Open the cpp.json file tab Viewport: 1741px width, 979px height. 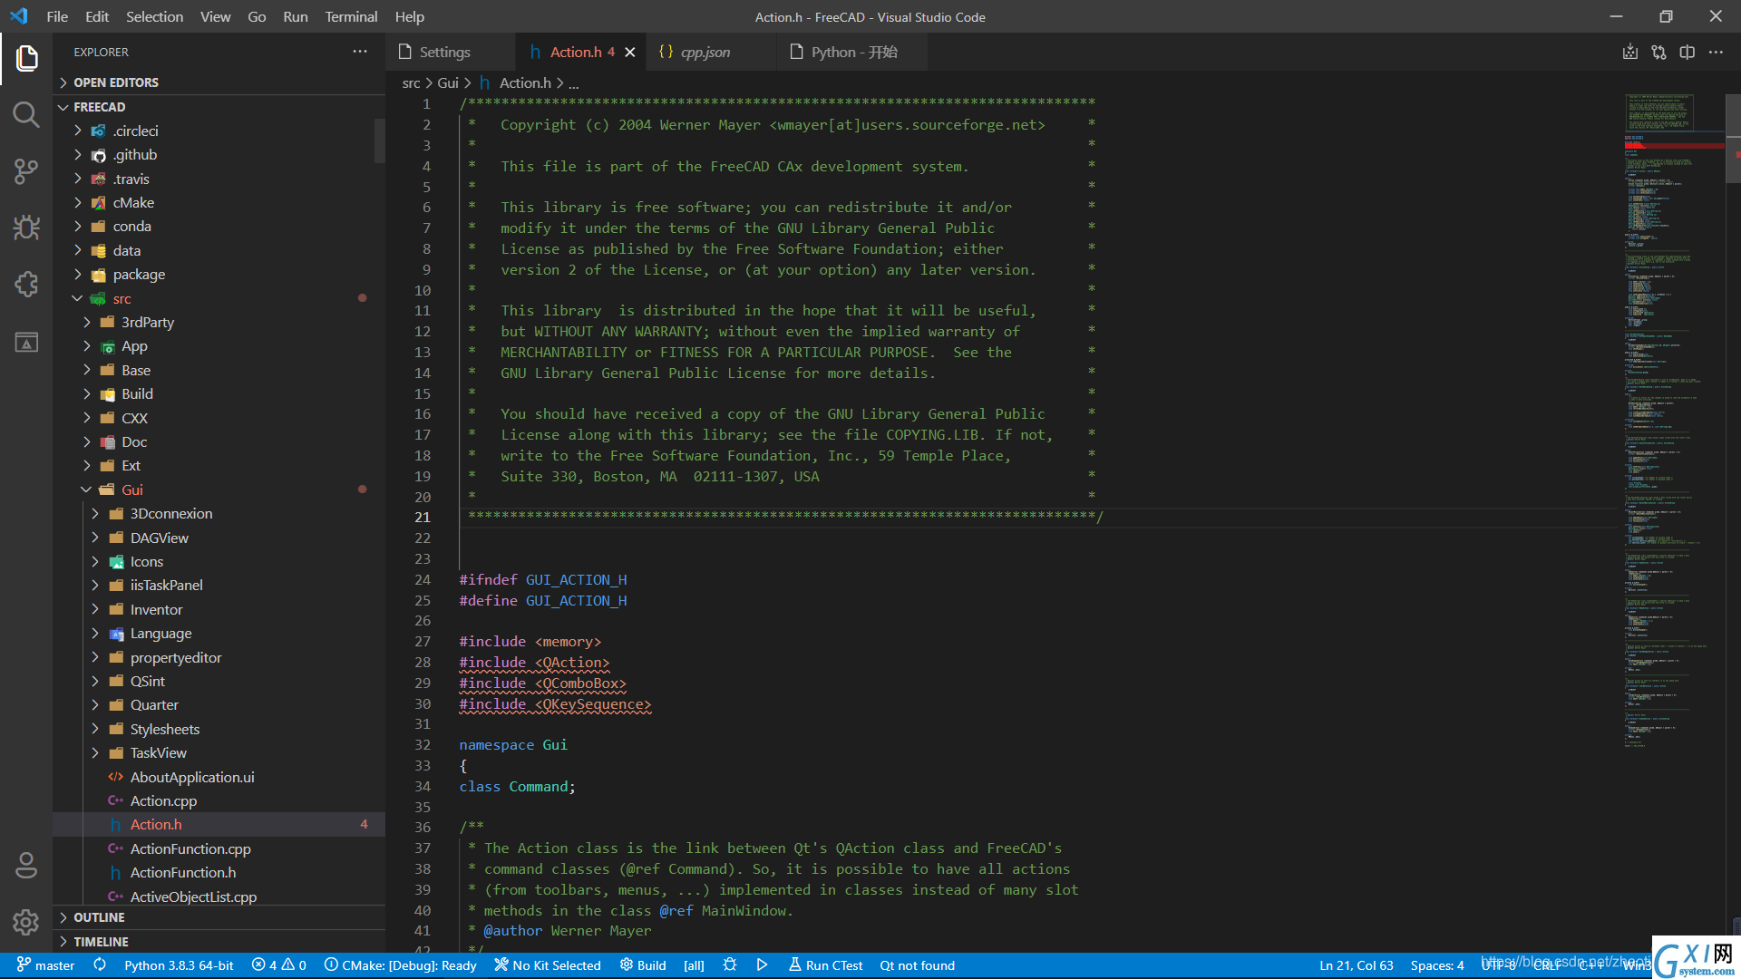coord(706,52)
